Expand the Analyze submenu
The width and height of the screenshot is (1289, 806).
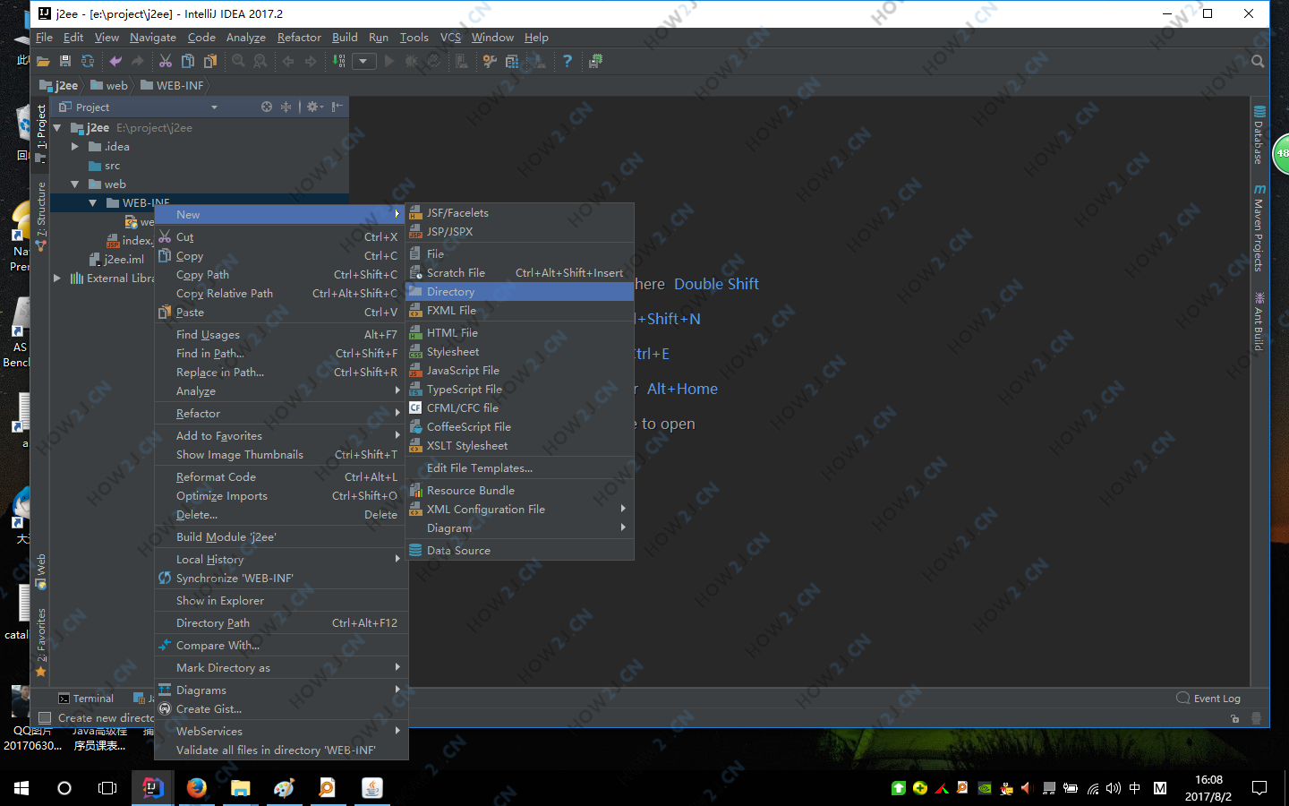281,391
